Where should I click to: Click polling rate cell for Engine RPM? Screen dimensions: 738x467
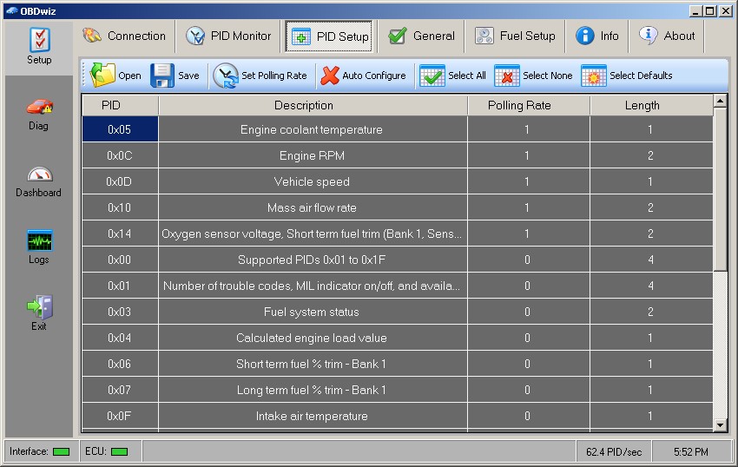tap(529, 155)
